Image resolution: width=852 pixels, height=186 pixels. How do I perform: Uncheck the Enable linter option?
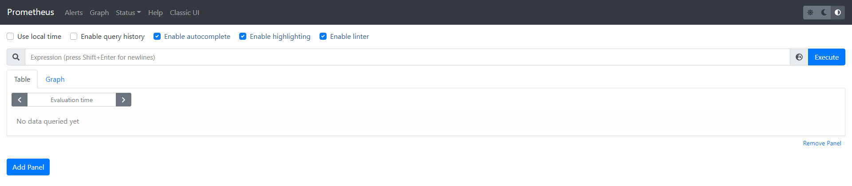(x=323, y=37)
